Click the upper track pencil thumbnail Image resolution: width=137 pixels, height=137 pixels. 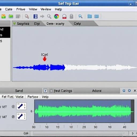pos(21,106)
